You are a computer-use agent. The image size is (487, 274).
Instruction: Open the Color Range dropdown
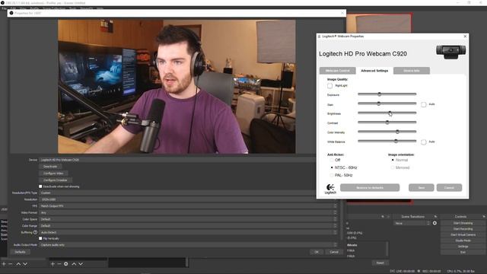pos(188,226)
